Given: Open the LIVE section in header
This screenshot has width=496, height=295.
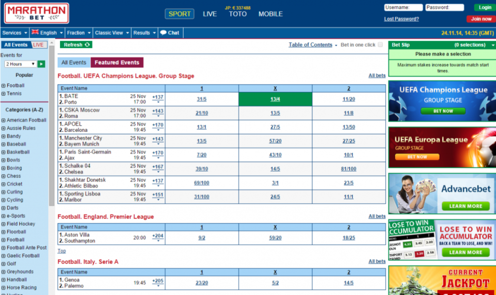Looking at the screenshot, I should pos(210,14).
